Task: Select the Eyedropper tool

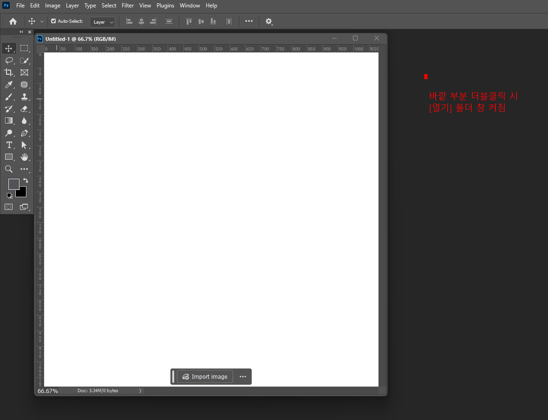Action: (9, 84)
